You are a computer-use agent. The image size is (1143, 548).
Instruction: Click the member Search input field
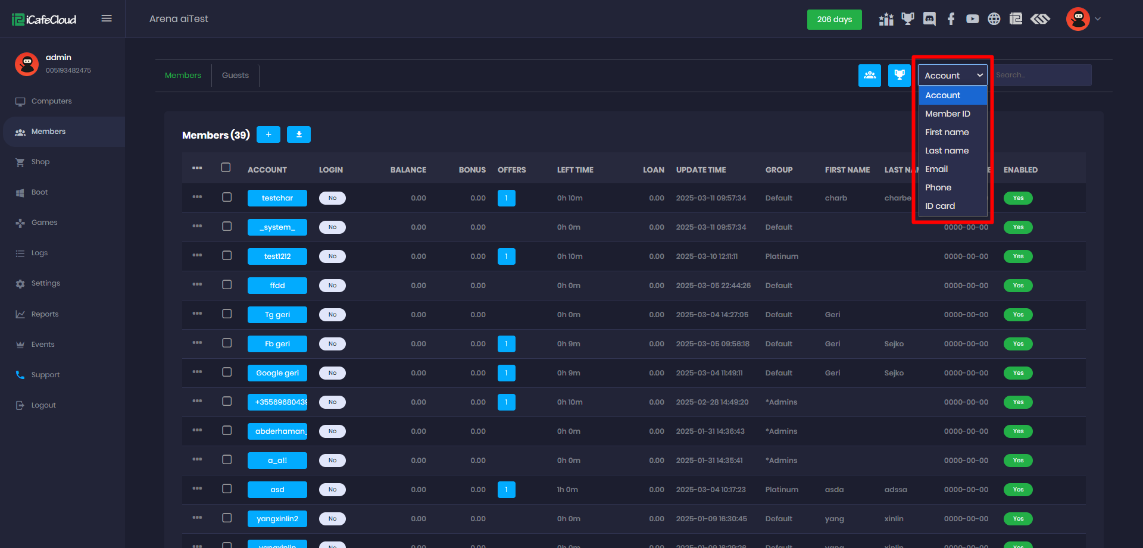tap(1042, 75)
